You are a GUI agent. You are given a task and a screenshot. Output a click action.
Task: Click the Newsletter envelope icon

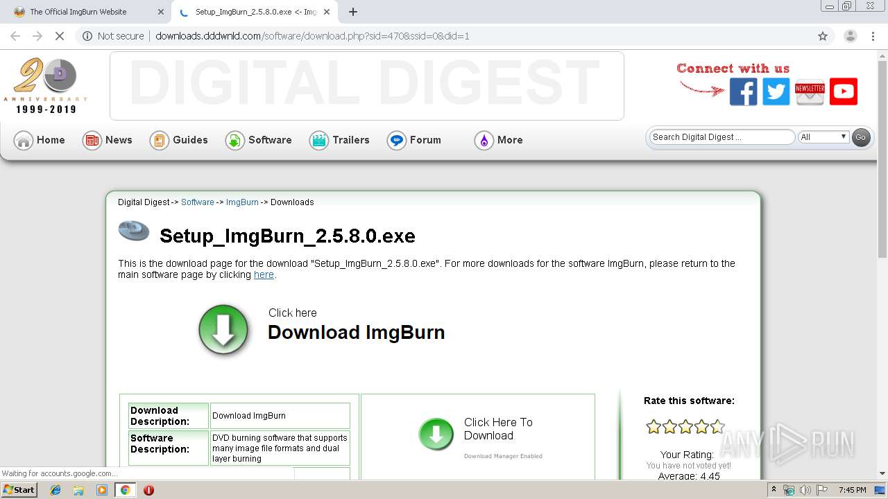click(810, 91)
